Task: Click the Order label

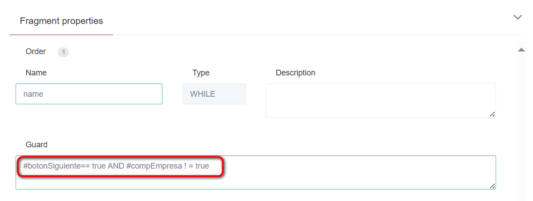Action: point(36,51)
